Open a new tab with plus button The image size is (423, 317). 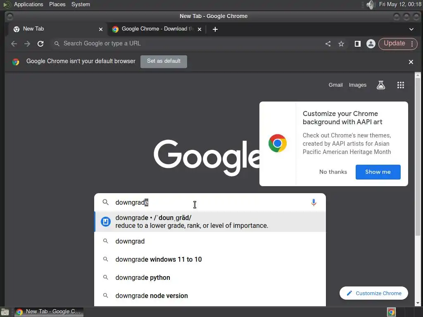point(215,29)
